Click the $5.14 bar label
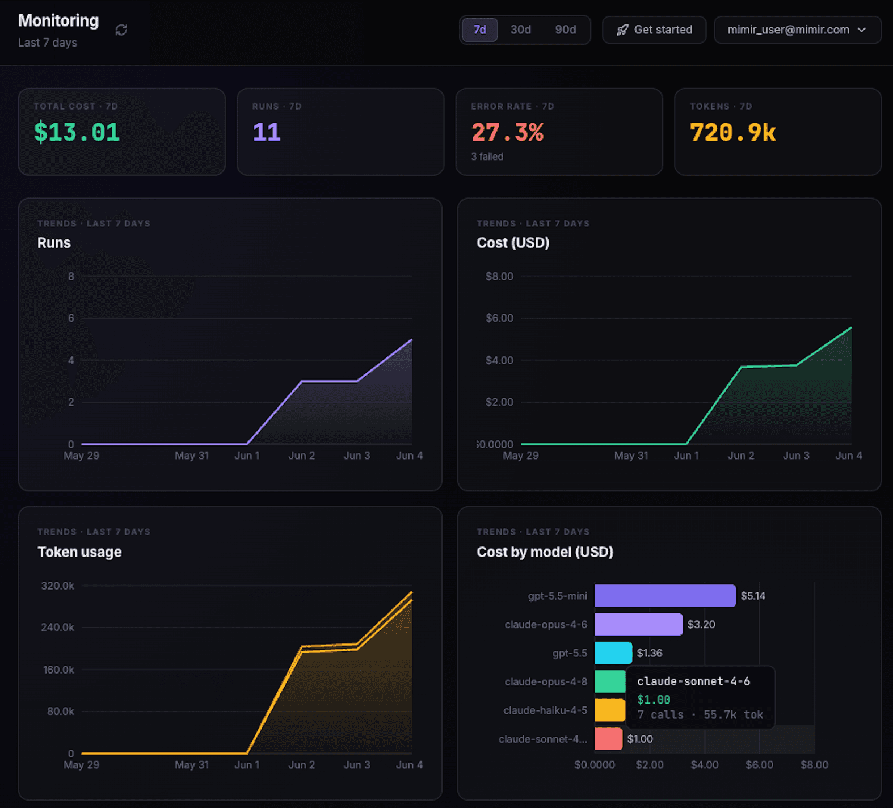The width and height of the screenshot is (893, 808). pyautogui.click(x=753, y=596)
